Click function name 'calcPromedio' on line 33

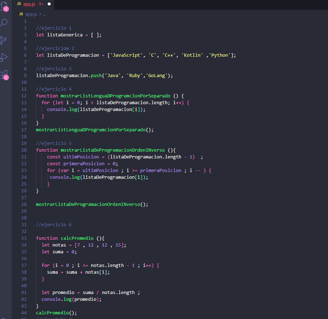coord(77,238)
